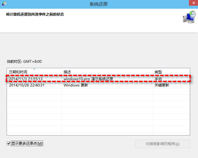
Task: Sort by the 日期和时间 column header
Action: [18, 72]
